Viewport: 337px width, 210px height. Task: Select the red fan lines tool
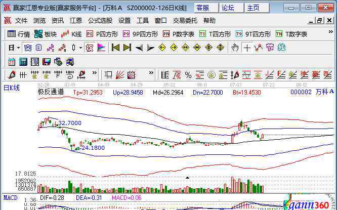pos(120,75)
